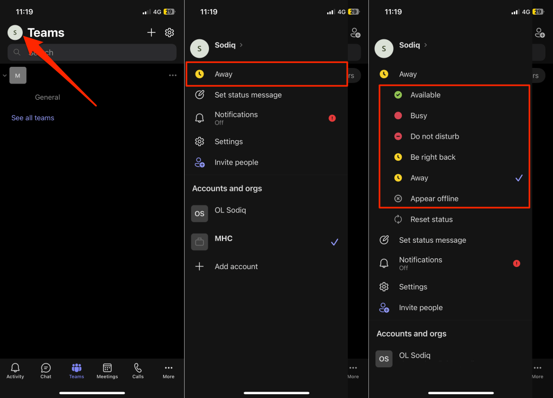This screenshot has height=398, width=553.
Task: Switch to the Calls tab
Action: click(x=138, y=371)
